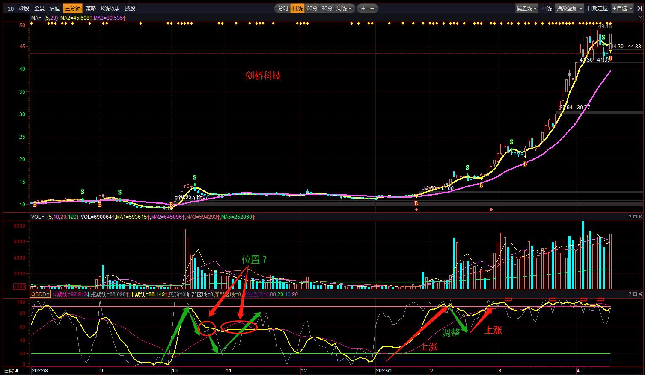Close the VOL volume indicator panel

640,217
